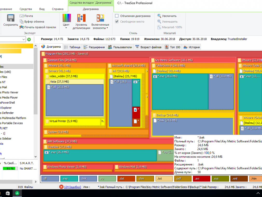262x197 pixels.
Task: Switch to the Диаграмма view tab
Action: click(51, 47)
